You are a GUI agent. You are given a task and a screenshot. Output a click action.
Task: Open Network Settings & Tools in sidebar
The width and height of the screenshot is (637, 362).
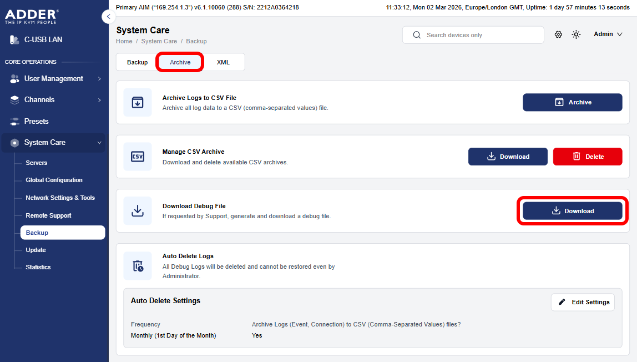(60, 198)
